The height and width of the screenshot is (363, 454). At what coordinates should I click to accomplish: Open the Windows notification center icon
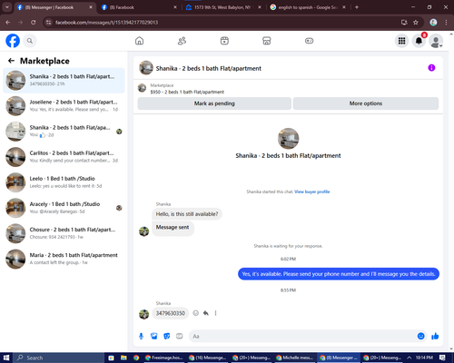coord(442,358)
